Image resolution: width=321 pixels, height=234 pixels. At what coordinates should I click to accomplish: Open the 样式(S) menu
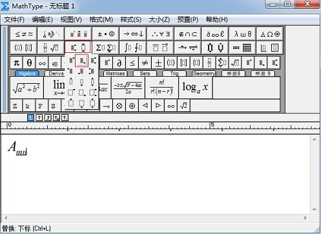coord(131,20)
